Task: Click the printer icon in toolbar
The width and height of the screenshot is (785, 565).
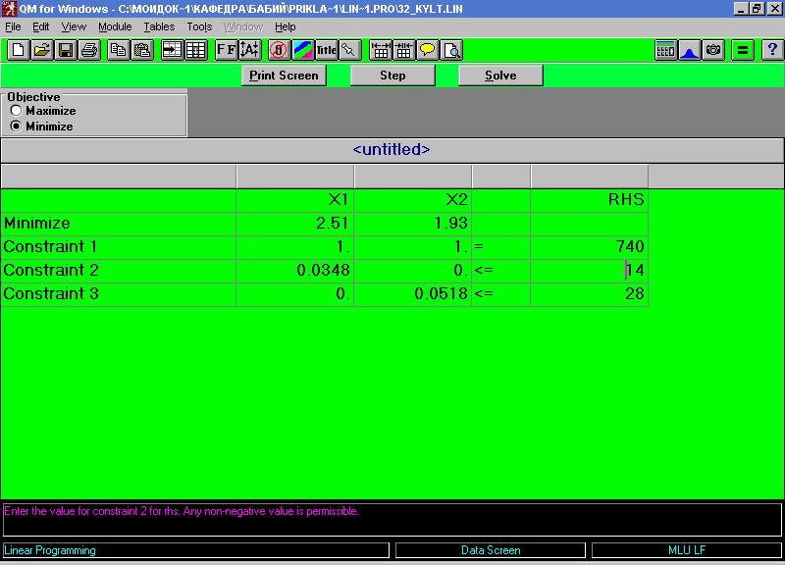Action: tap(89, 50)
